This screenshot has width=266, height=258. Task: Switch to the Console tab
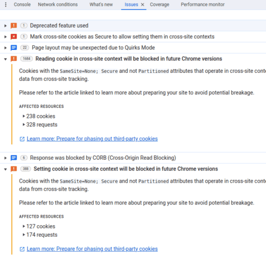click(22, 4)
